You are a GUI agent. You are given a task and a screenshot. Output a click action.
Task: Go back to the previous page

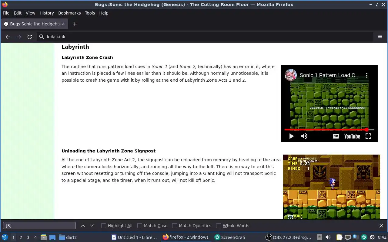[x=8, y=37]
